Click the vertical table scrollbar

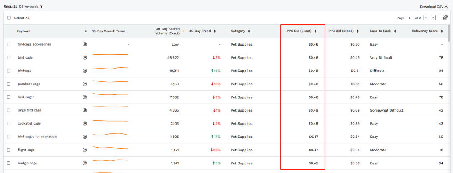pyautogui.click(x=449, y=33)
